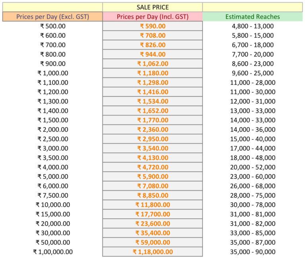
Task: Select the 4,800 - 13,000 reach cell
Action: point(253,26)
